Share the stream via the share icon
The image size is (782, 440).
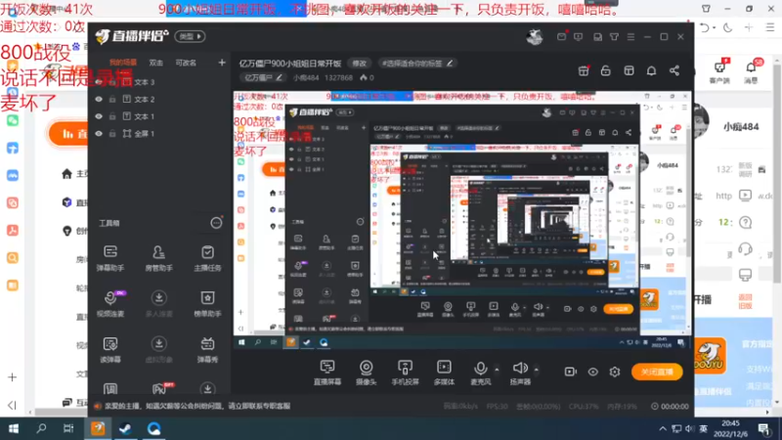[674, 70]
